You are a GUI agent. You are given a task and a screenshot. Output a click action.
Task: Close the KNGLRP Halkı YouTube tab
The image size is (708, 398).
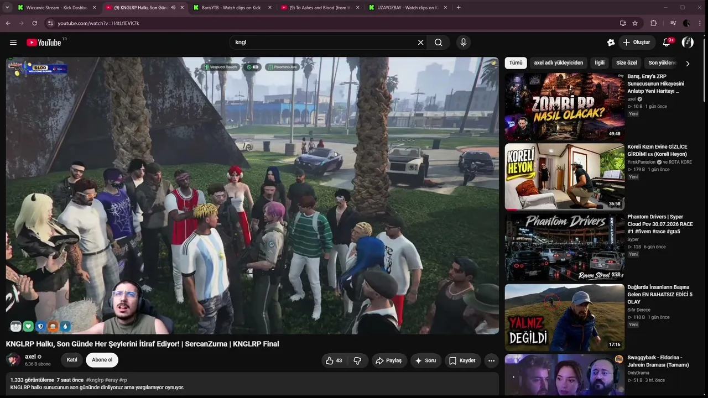182,8
